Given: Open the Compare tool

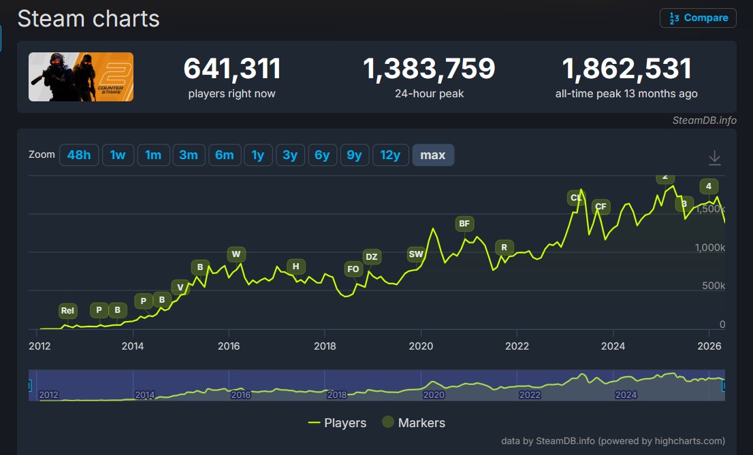Looking at the screenshot, I should click(698, 18).
